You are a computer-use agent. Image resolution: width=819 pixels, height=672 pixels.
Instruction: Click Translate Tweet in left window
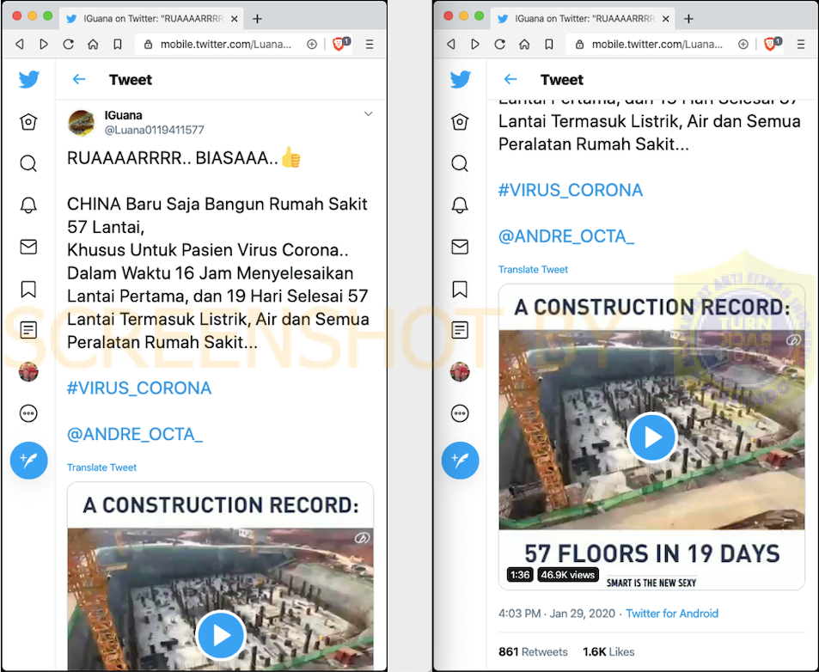[102, 467]
